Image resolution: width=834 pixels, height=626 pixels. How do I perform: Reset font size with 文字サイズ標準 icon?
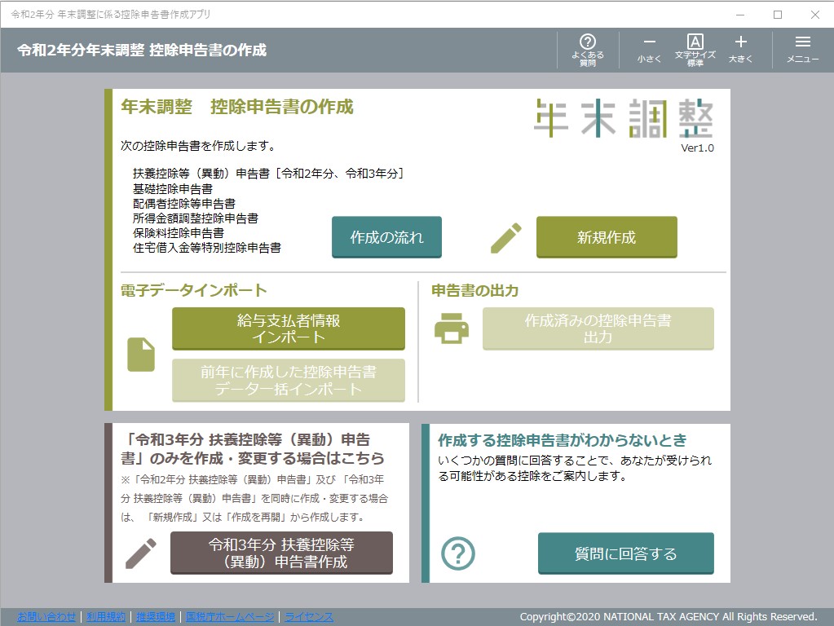[695, 48]
